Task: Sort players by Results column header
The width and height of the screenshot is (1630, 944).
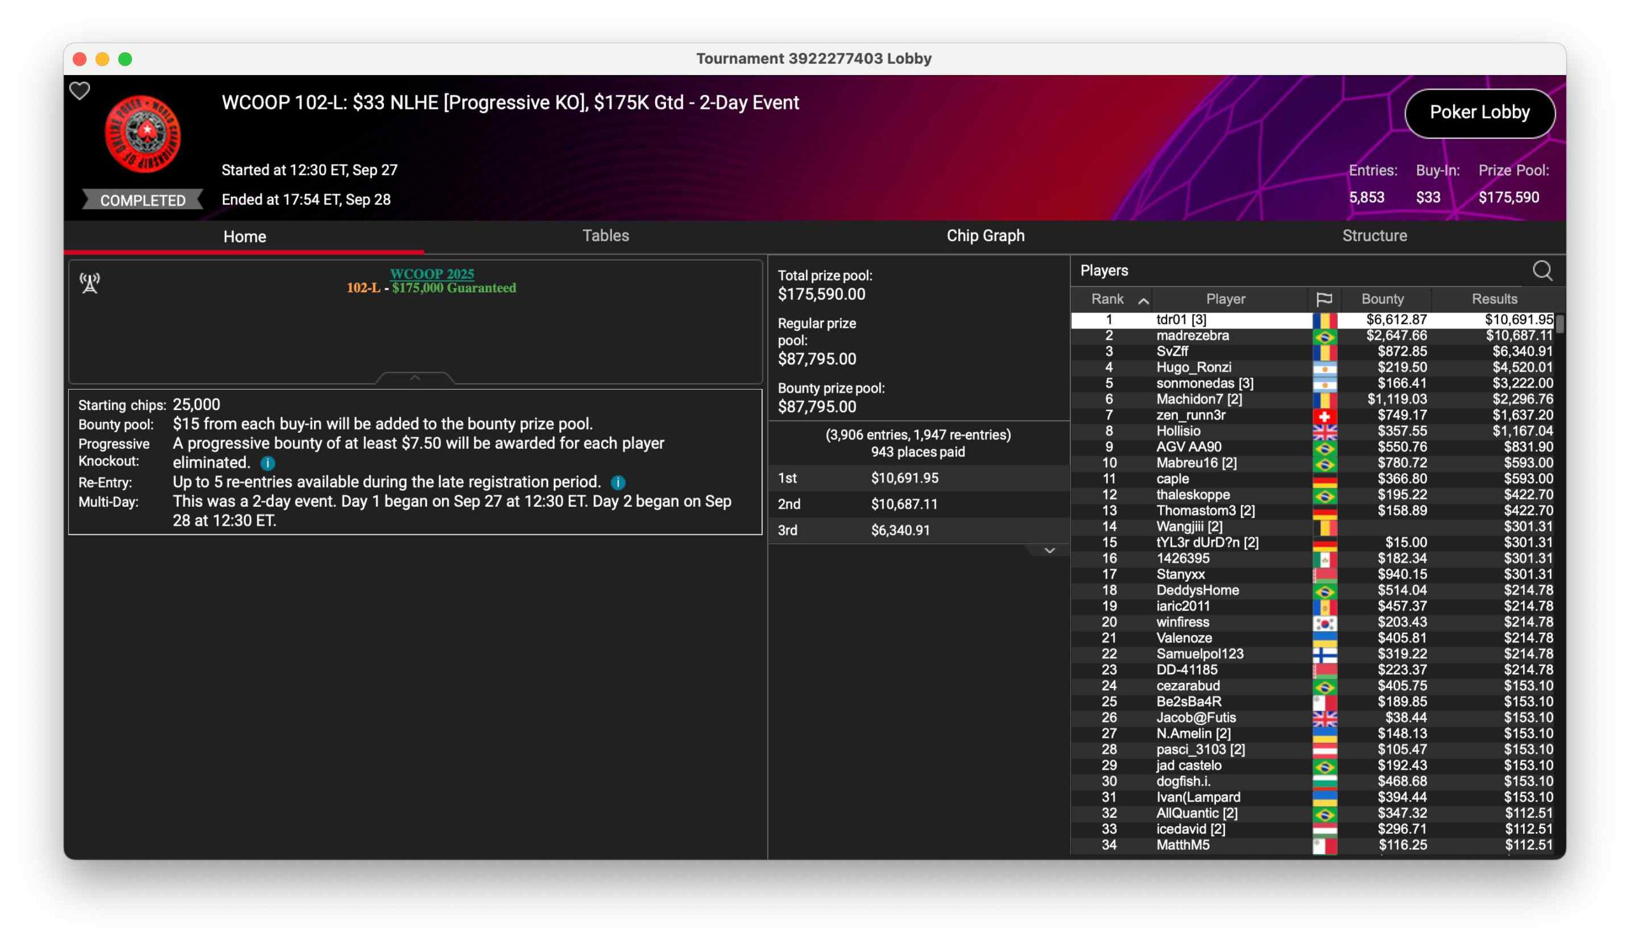Action: tap(1494, 299)
